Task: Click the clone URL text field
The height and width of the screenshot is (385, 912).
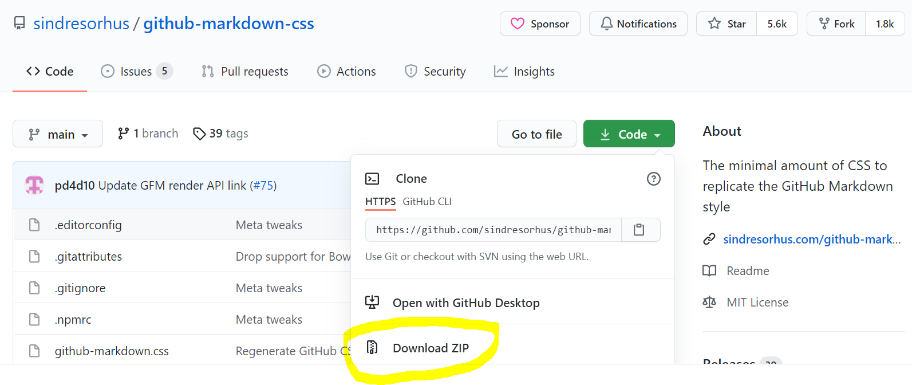Action: click(493, 230)
